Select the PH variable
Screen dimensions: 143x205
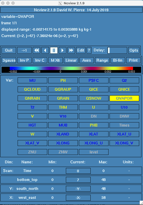63,81
